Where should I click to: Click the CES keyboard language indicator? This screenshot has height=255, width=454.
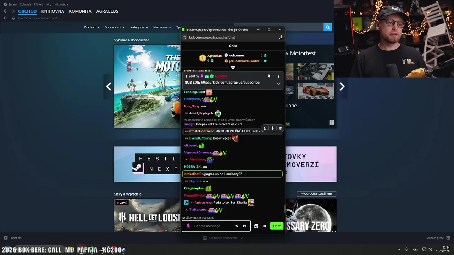[415, 249]
